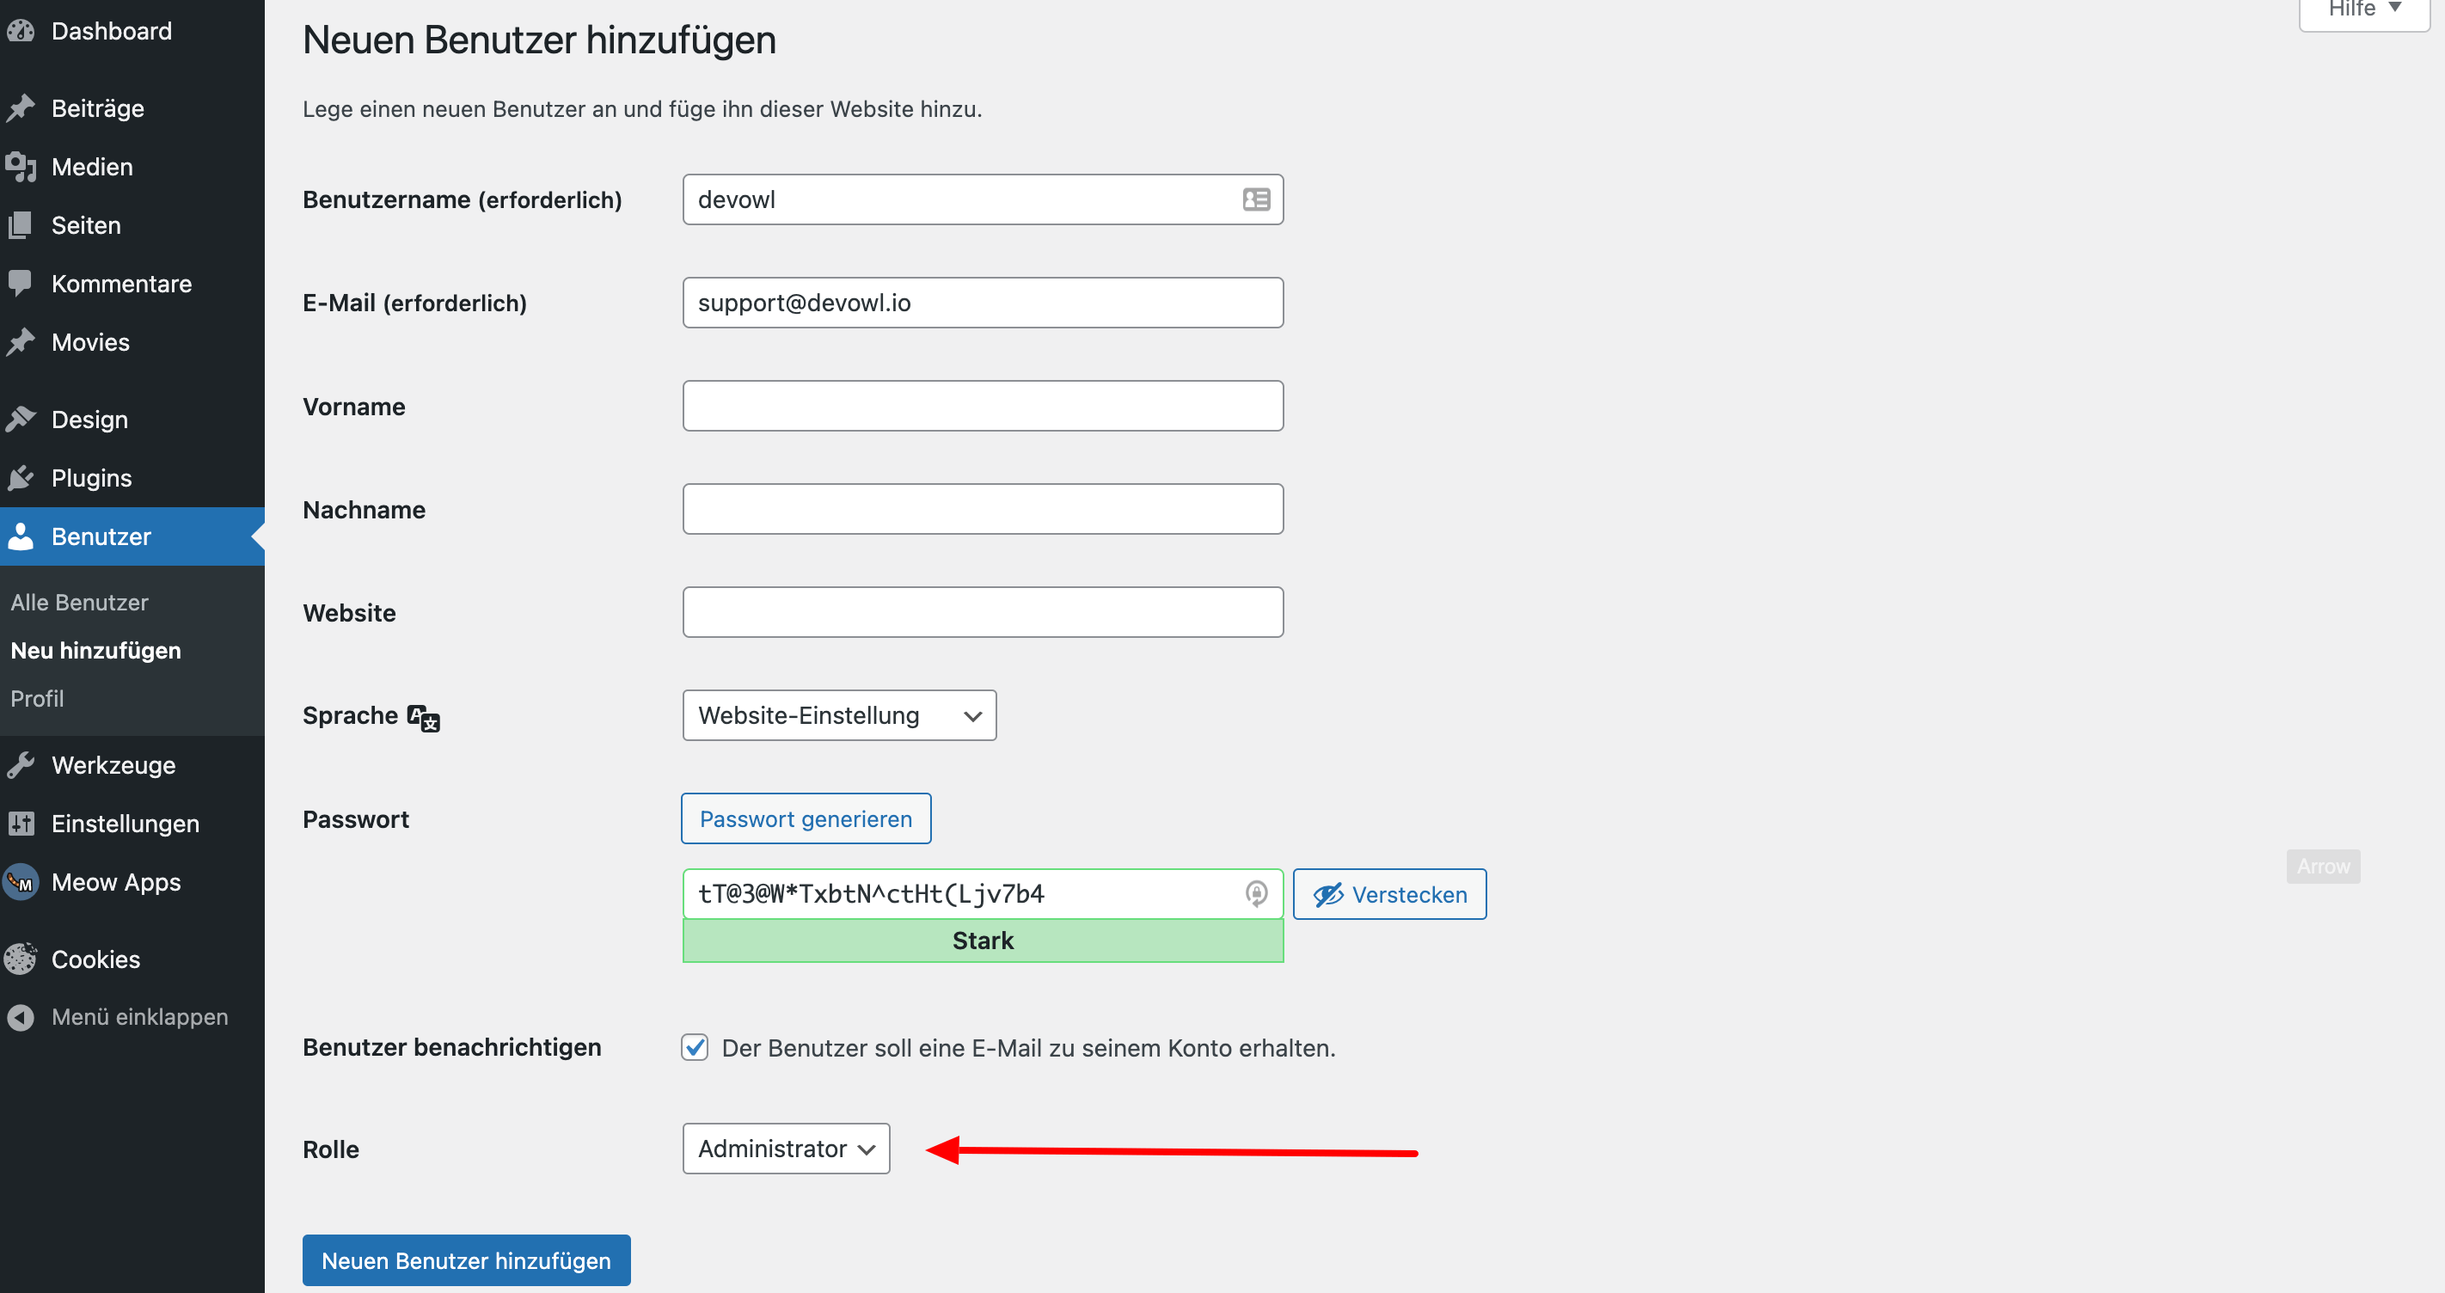Click Passwort generieren button

tap(806, 818)
